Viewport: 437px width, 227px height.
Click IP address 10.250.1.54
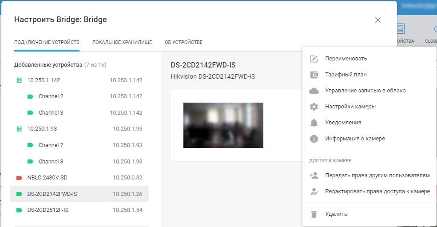pos(127,210)
